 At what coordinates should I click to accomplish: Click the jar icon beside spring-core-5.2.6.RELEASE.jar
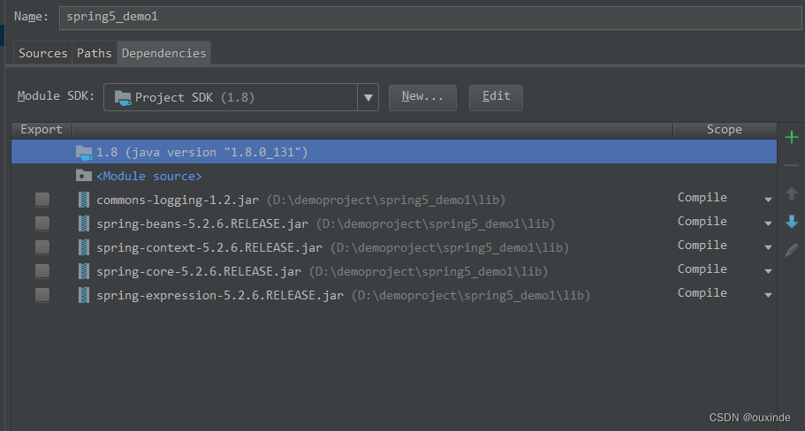pyautogui.click(x=84, y=271)
